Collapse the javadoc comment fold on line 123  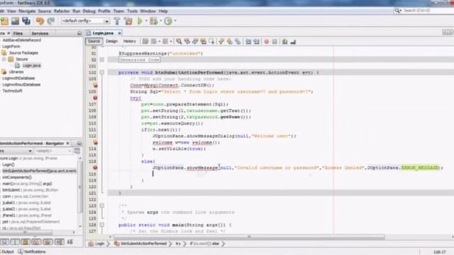[102, 205]
